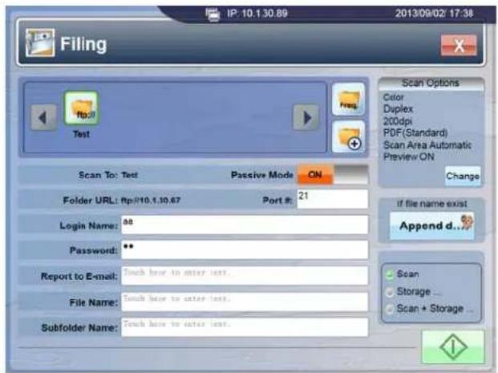Click the printer network icon in top bar

click(213, 14)
